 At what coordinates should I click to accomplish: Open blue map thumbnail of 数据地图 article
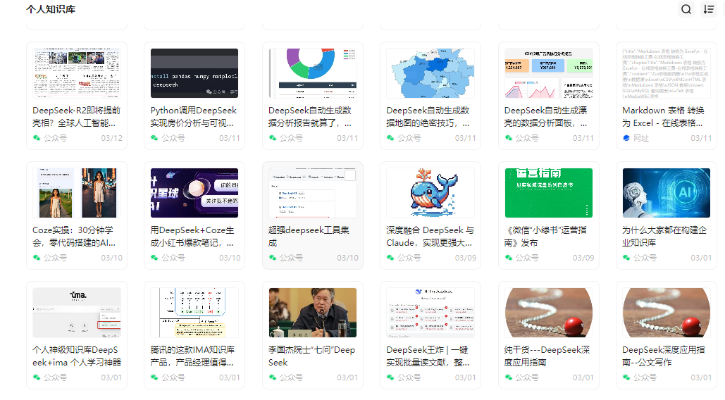click(430, 73)
